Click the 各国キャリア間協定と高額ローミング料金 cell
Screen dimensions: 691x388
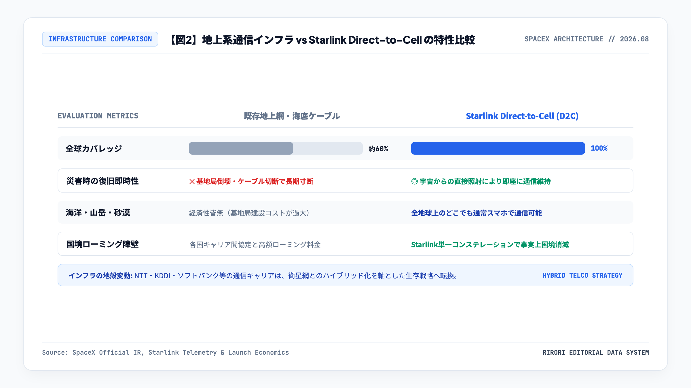255,245
